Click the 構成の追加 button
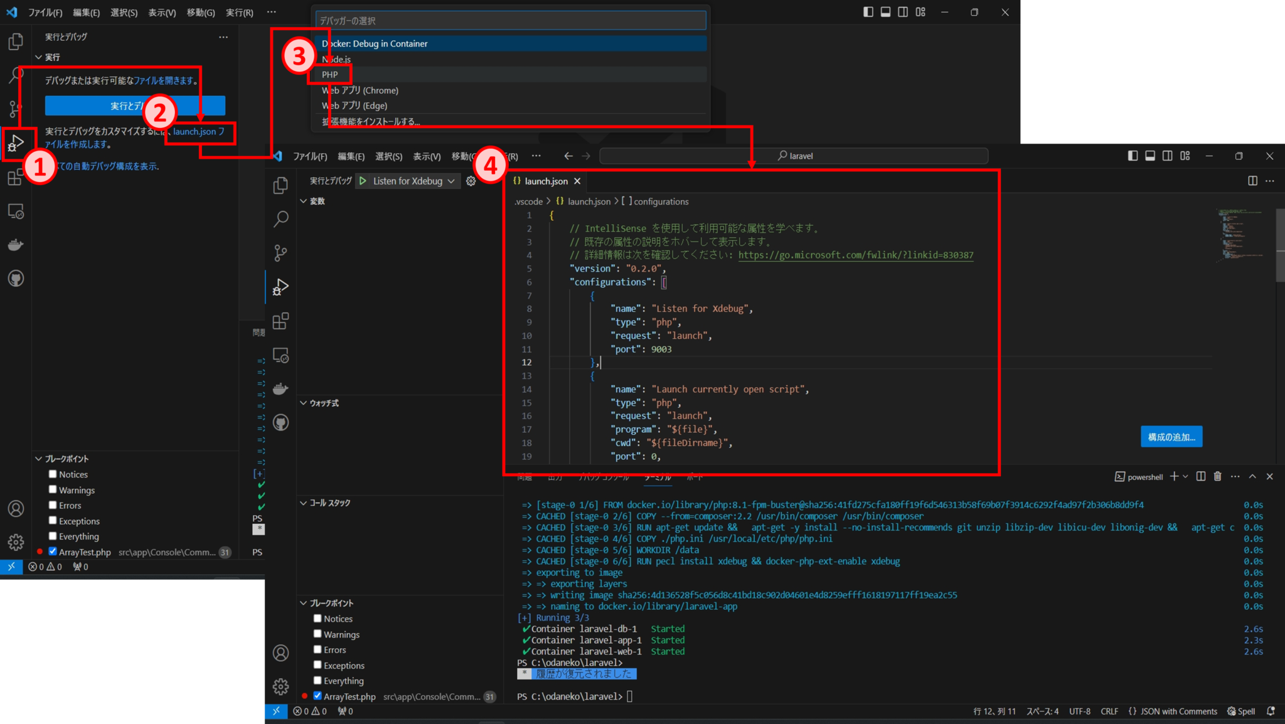Viewport: 1285px width, 724px height. [x=1171, y=436]
